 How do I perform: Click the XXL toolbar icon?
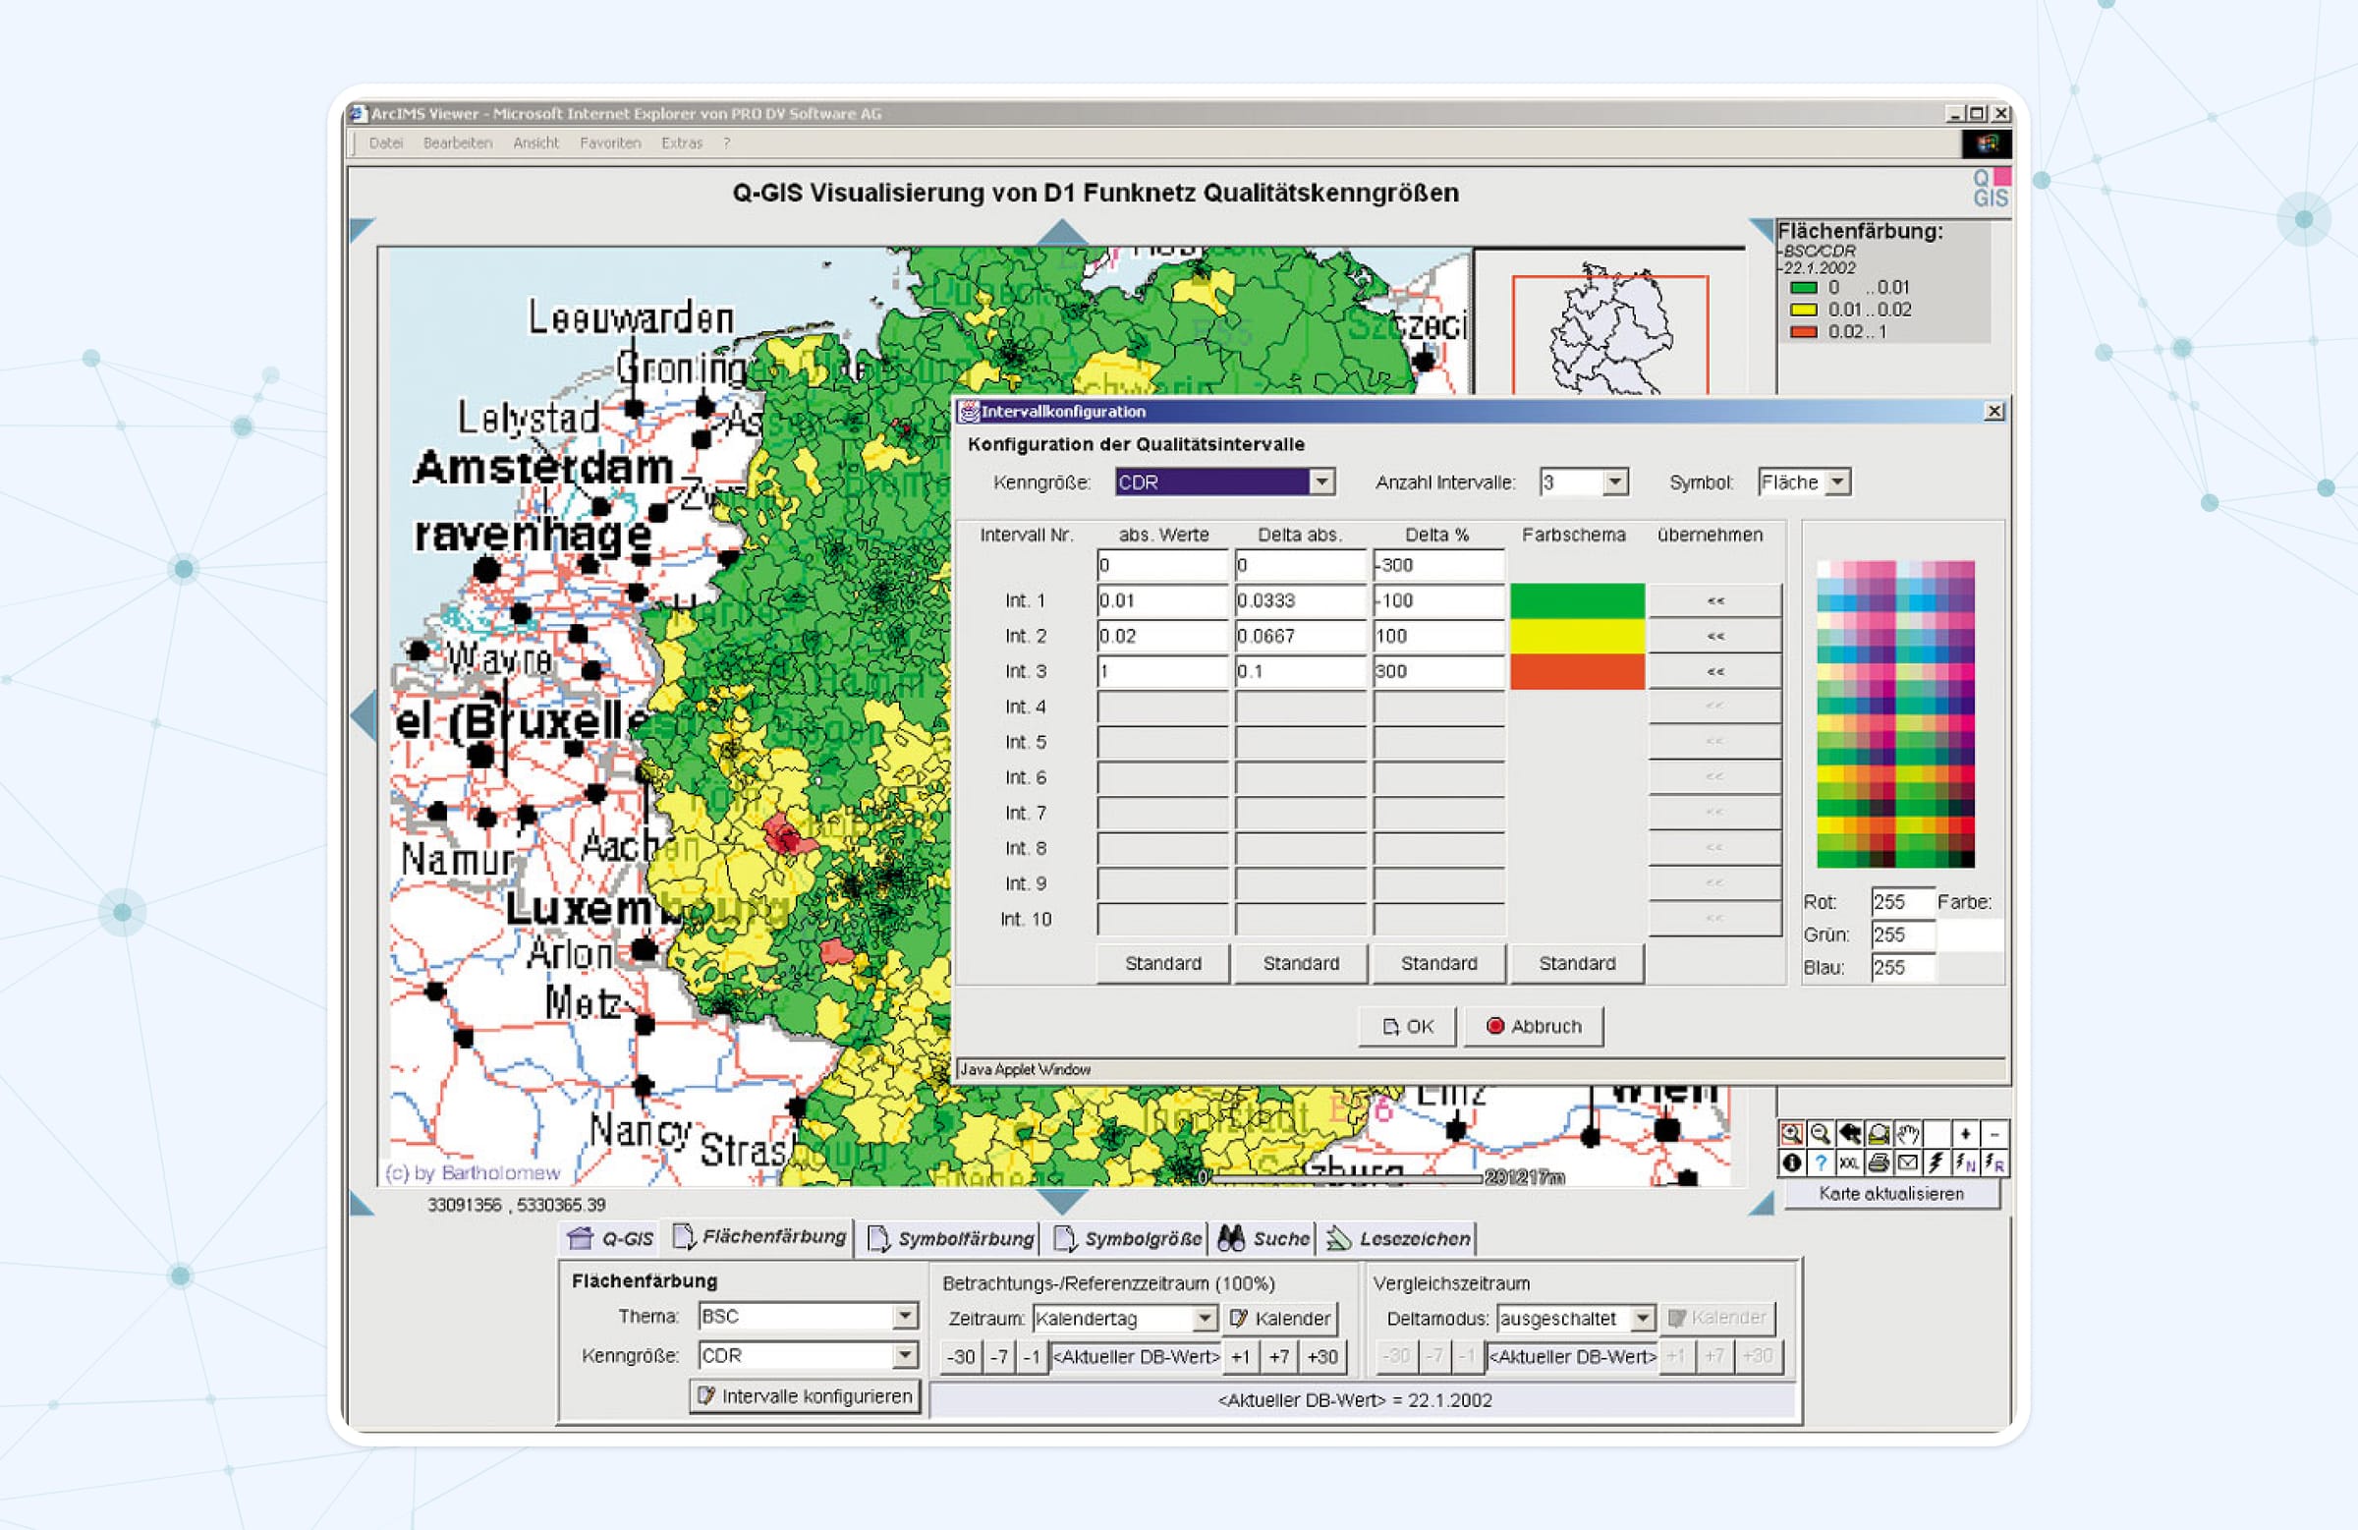tap(1851, 1162)
